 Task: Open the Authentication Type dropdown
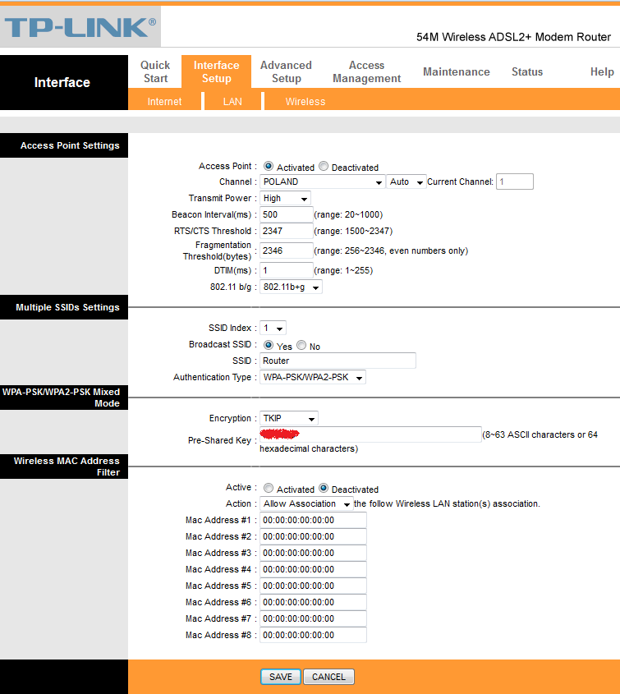[x=312, y=378]
